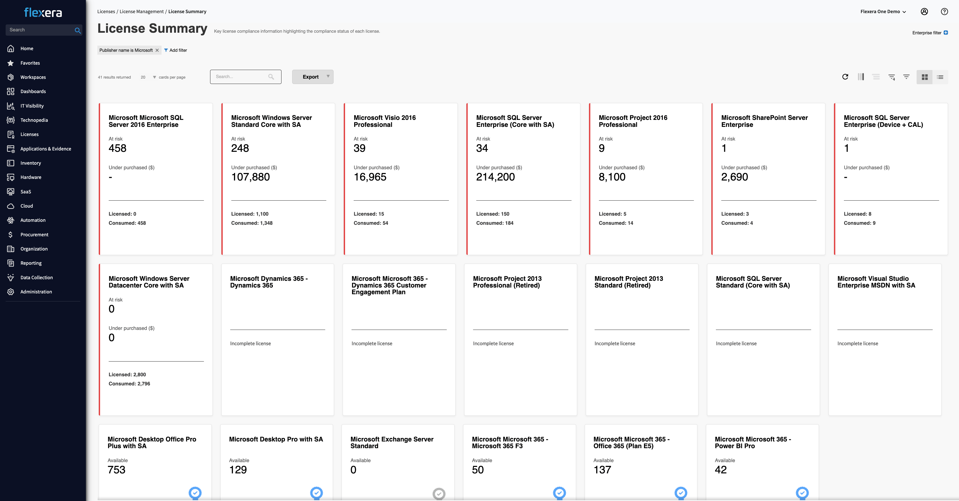The width and height of the screenshot is (959, 501).
Task: Switch to card grid view
Action: (x=924, y=77)
